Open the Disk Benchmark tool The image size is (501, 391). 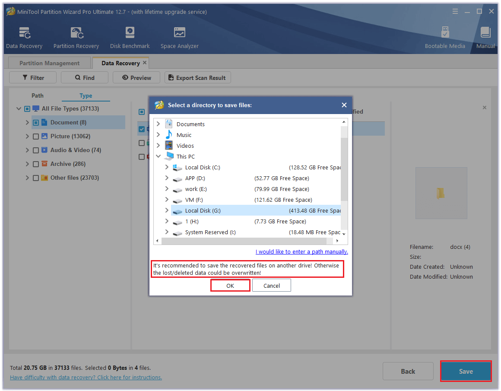click(130, 32)
